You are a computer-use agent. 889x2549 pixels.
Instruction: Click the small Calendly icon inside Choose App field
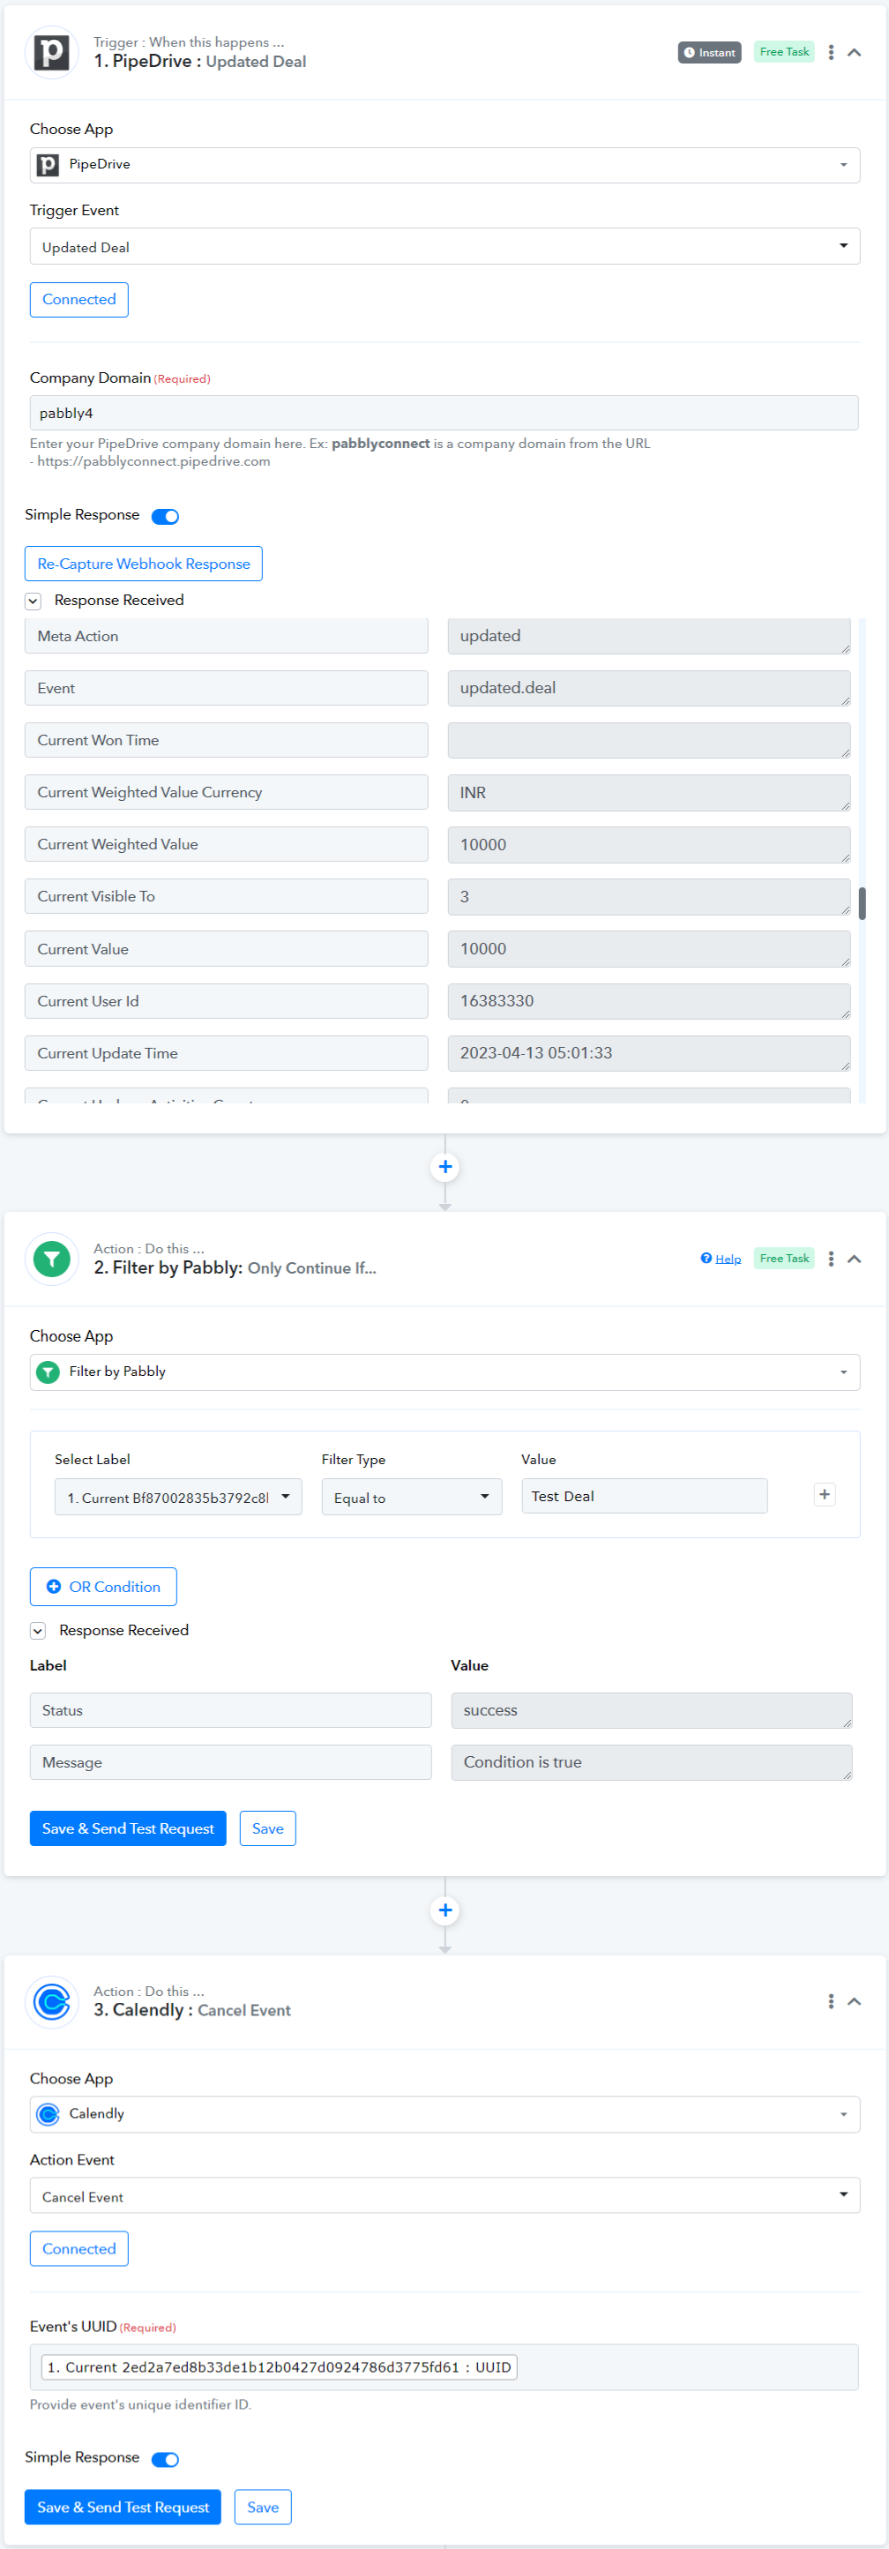coord(48,2114)
